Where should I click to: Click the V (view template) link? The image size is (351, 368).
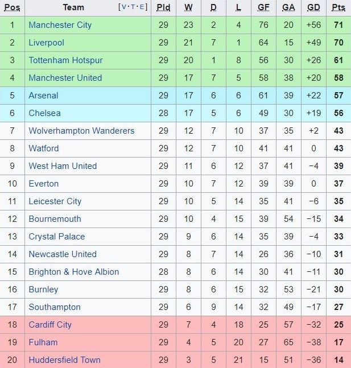tap(123, 7)
